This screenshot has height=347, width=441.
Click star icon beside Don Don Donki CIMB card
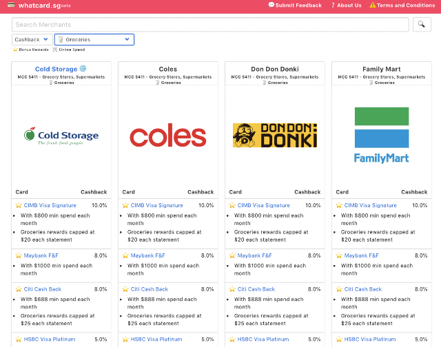pyautogui.click(x=232, y=205)
